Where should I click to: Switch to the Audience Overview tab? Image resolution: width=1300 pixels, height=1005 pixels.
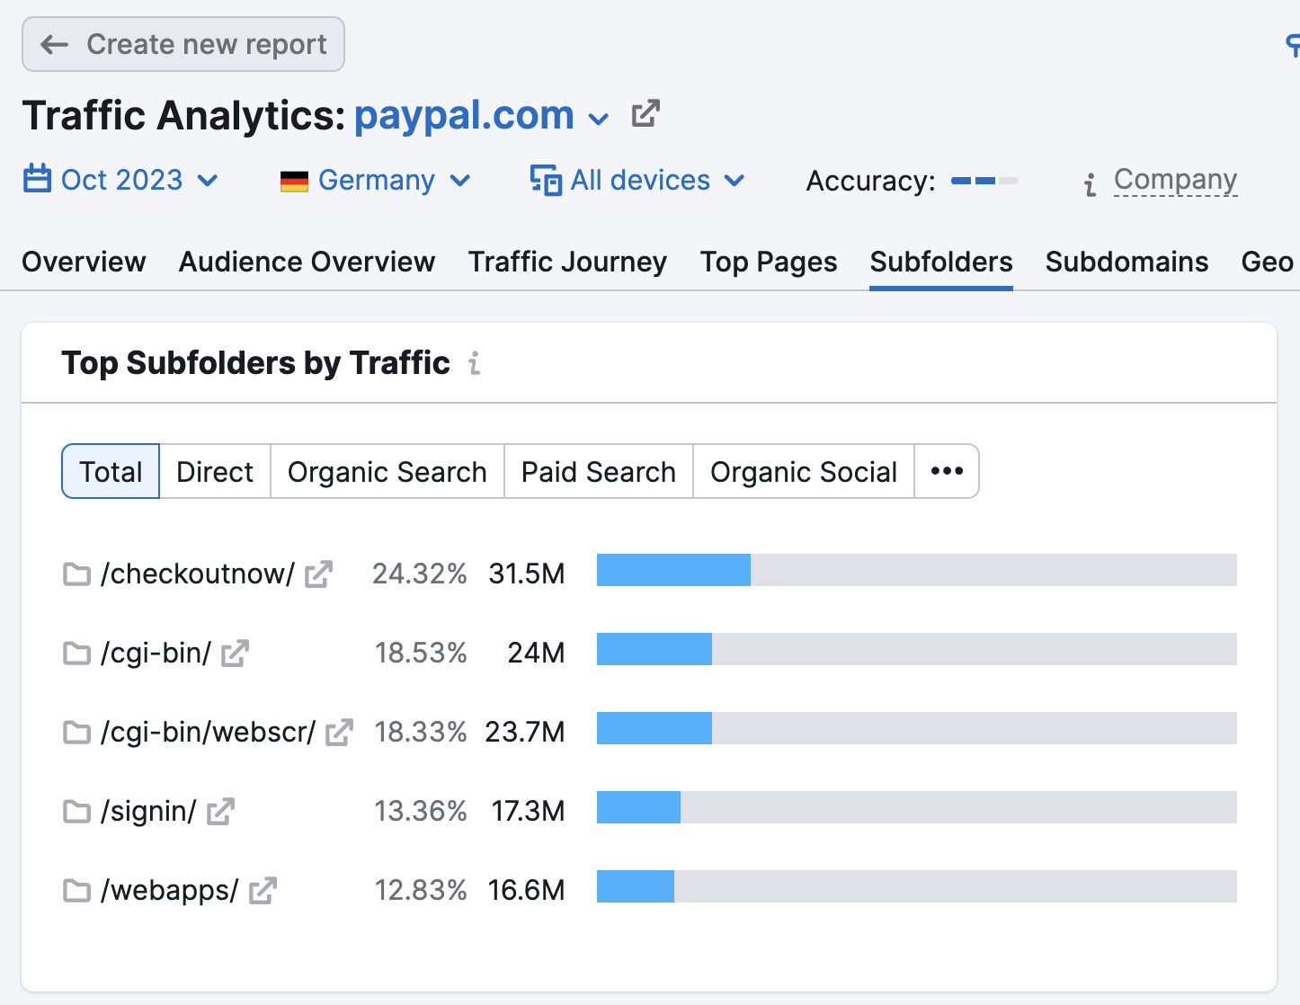pos(307,262)
